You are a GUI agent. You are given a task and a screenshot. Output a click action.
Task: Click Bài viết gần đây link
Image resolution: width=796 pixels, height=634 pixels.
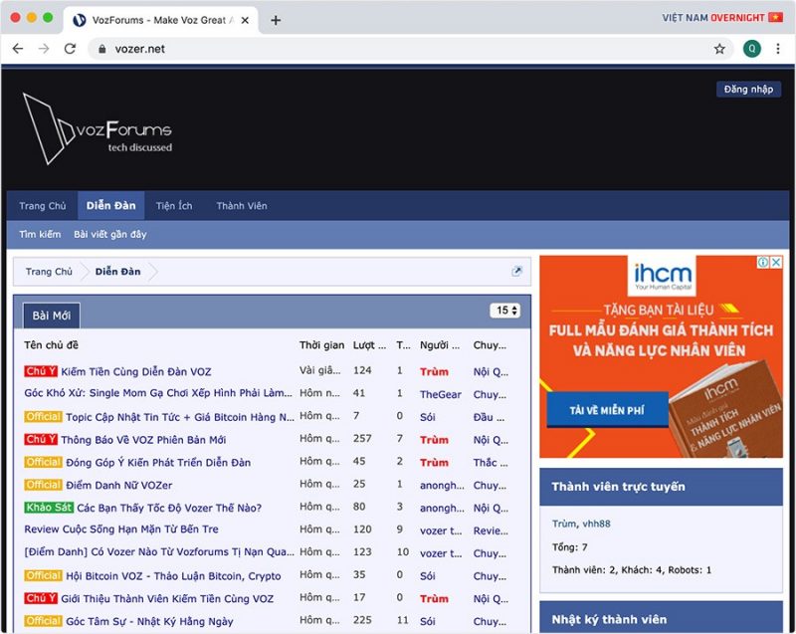[110, 234]
